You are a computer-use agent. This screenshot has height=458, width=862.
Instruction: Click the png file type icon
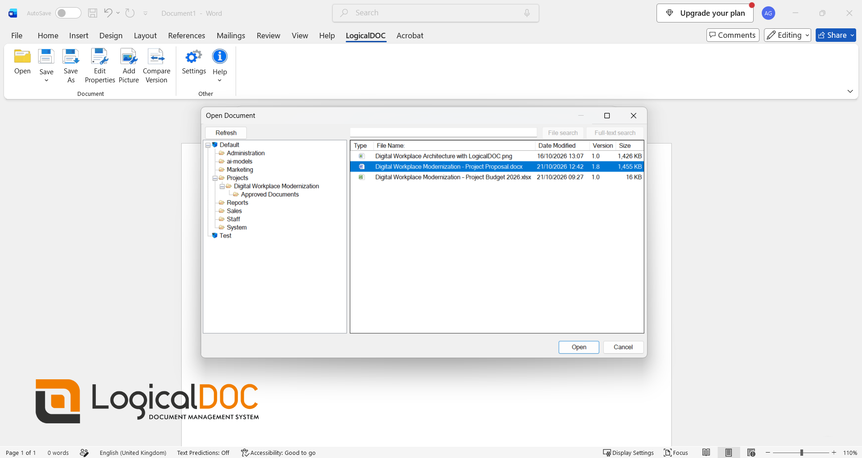[361, 156]
